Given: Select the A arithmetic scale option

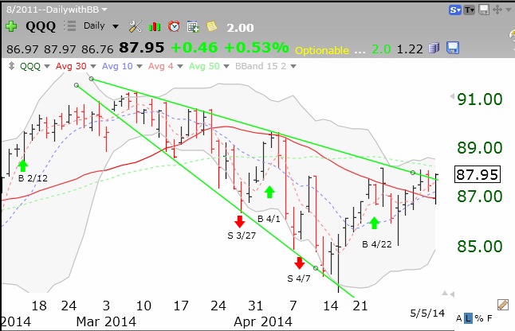Looking at the screenshot, I should click(459, 318).
